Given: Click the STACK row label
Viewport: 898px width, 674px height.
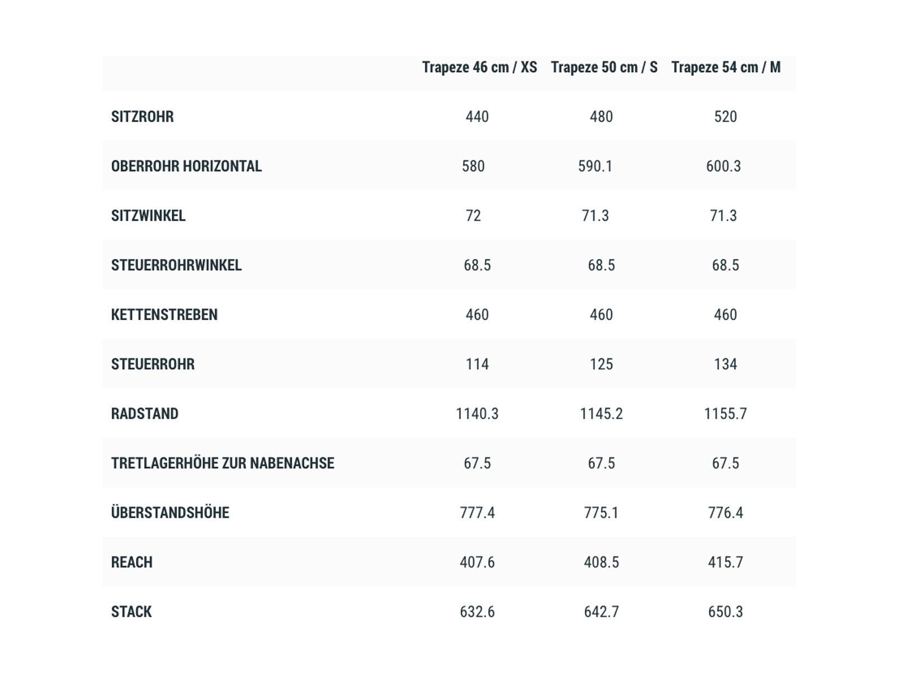Looking at the screenshot, I should (131, 612).
